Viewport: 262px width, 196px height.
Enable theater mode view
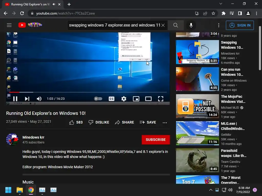(148, 99)
